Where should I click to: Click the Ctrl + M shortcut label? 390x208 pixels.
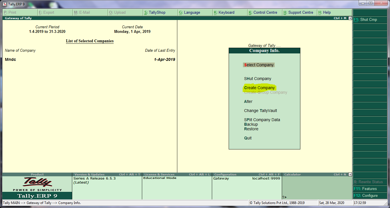pos(340,18)
